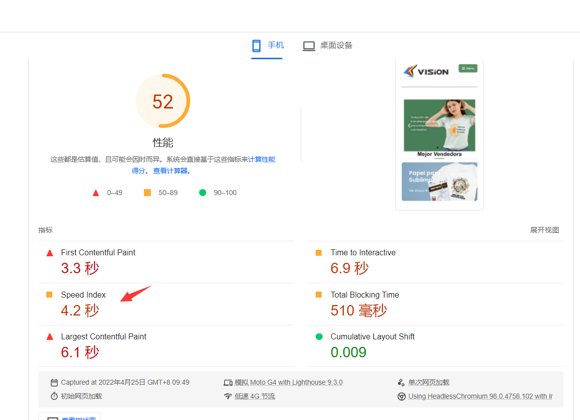580x420 pixels.
Task: Click the Total Blocking Time label
Action: [x=365, y=295]
